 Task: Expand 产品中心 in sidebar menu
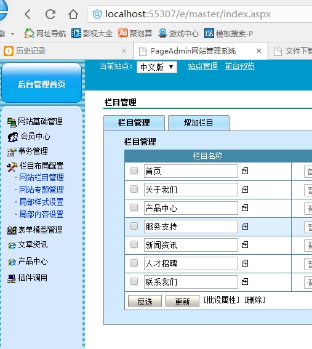(x=27, y=262)
